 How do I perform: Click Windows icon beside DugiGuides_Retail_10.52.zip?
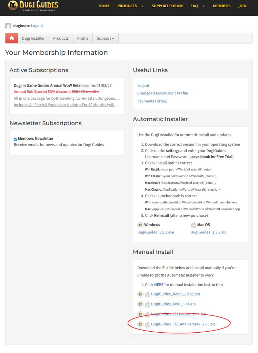coord(140,294)
